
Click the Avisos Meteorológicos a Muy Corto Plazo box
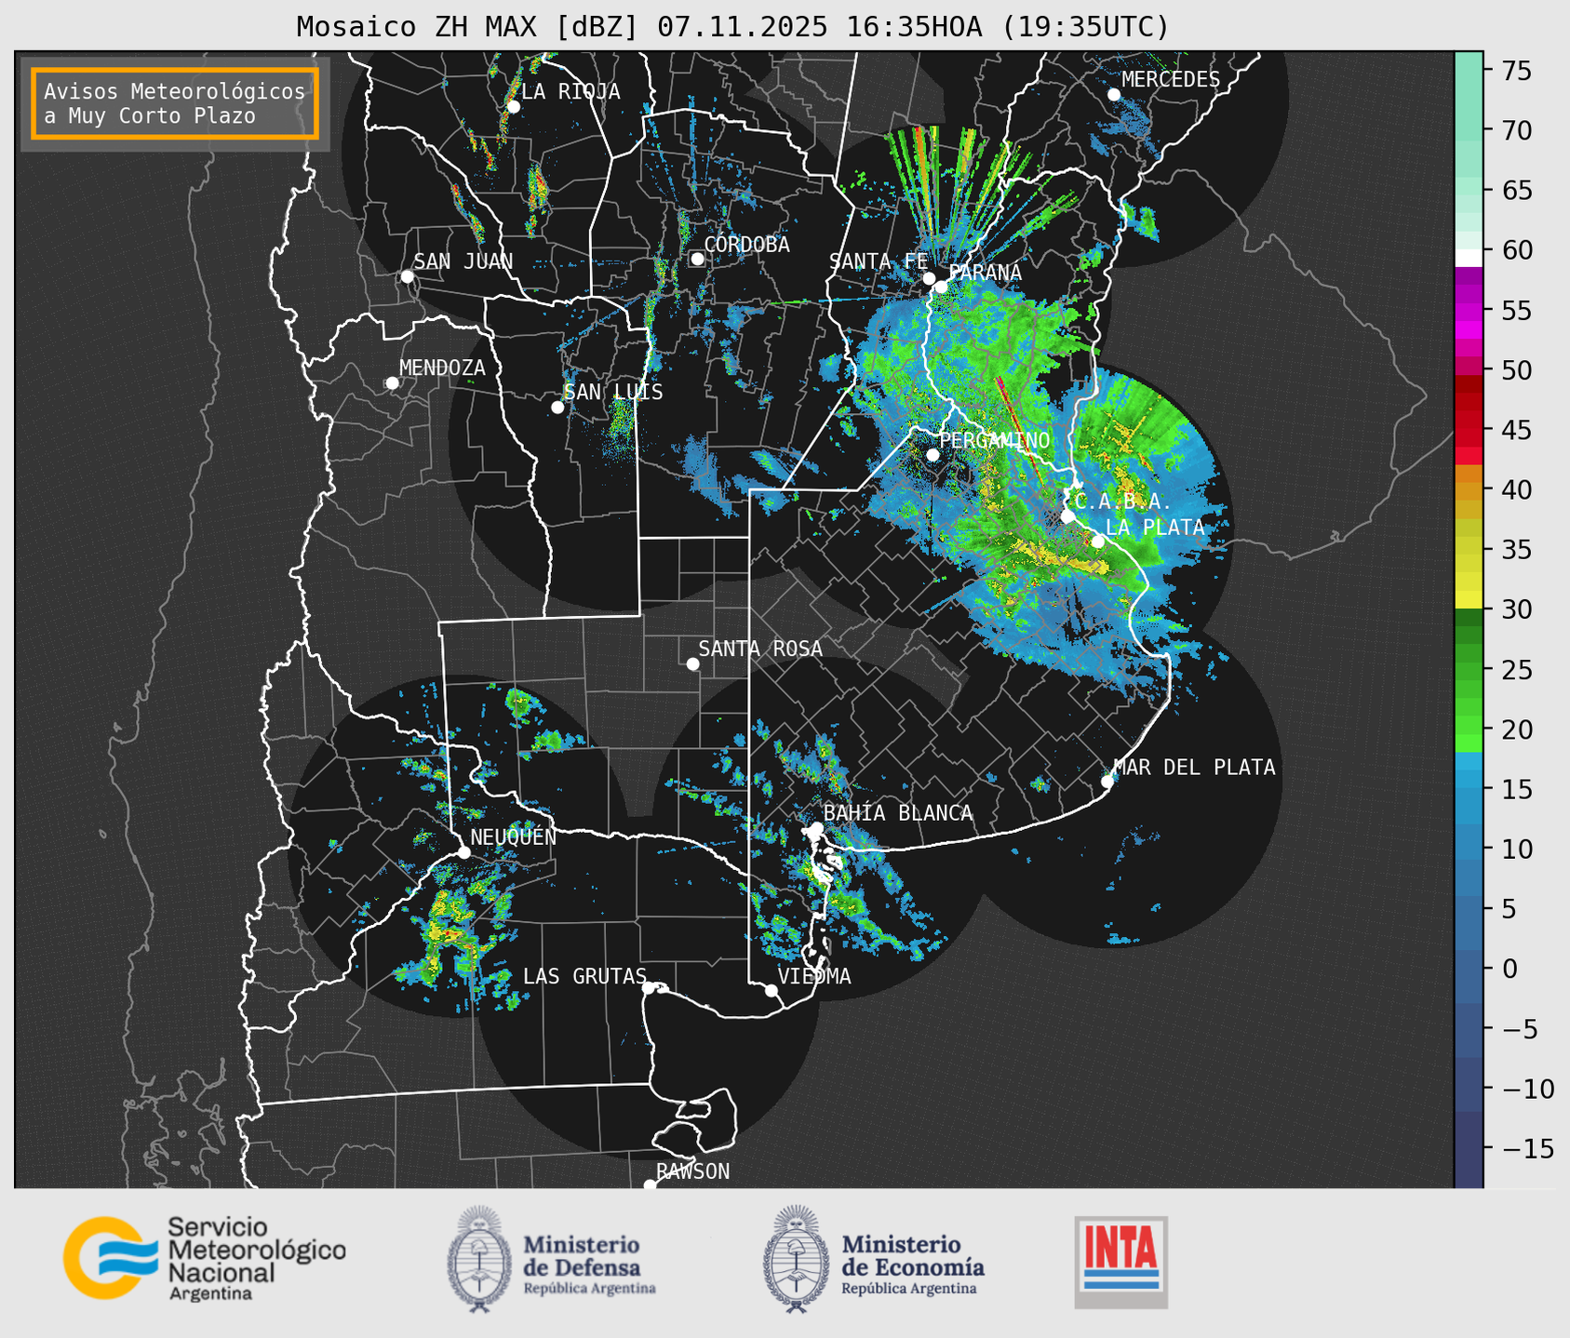point(175,103)
